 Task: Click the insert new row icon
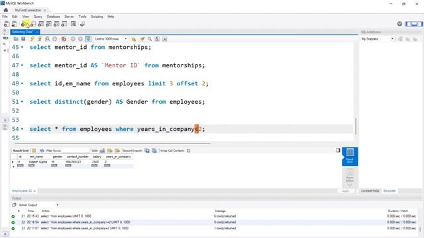[x=110, y=151]
